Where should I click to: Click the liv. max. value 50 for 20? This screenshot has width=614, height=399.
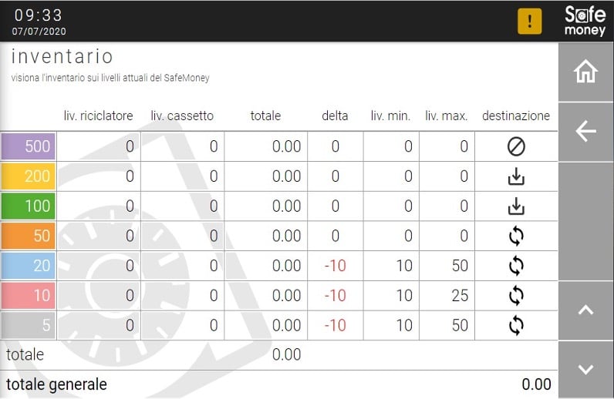pos(460,266)
